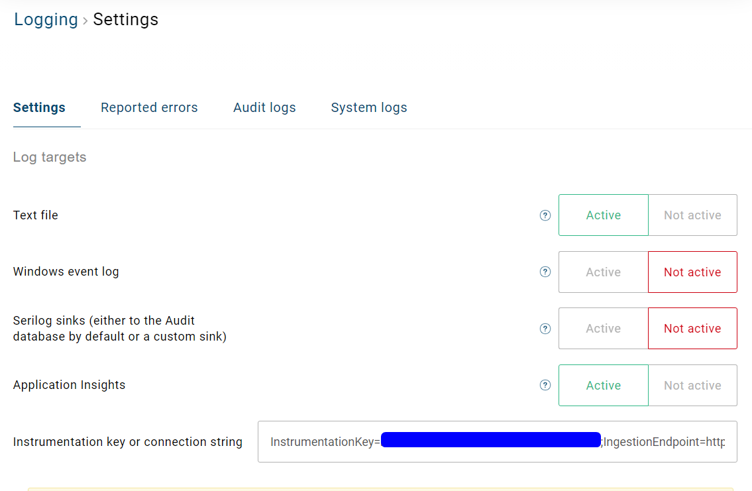Set Application Insights to Active

[604, 385]
